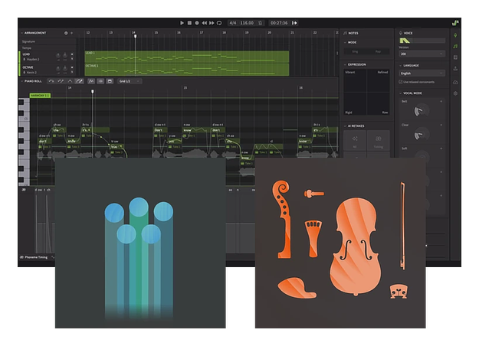This screenshot has width=479, height=346.
Task: Click plus icon next to Belt
Action: 441,101
